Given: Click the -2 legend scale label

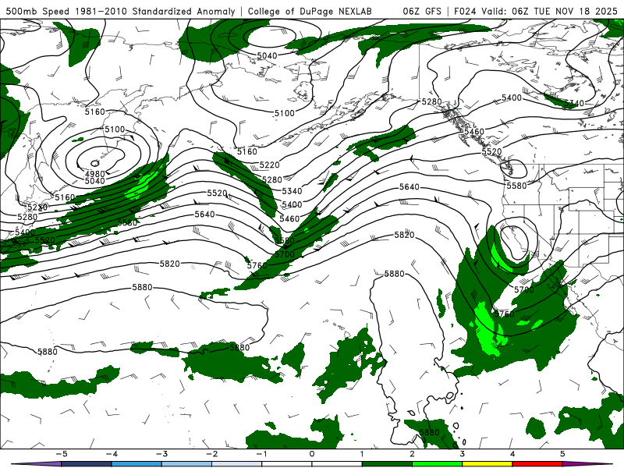Looking at the screenshot, I should point(211,454).
